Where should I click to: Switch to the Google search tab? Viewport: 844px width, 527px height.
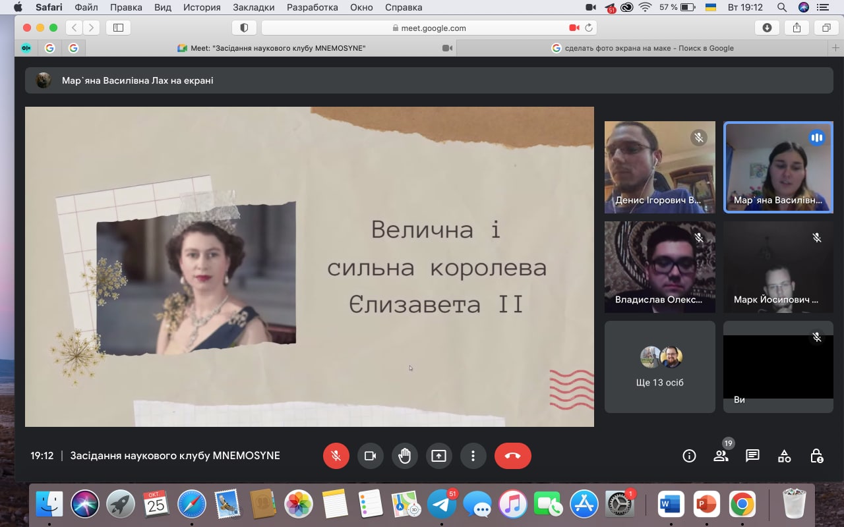[642, 48]
